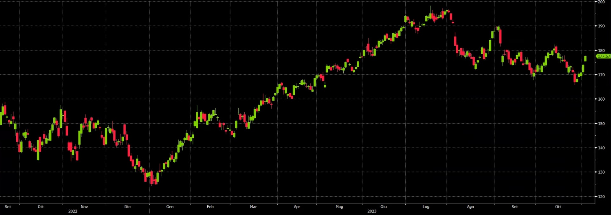Screen dimensions: 611x215
Task: Select the 140 price axis label
Action: pos(601,148)
